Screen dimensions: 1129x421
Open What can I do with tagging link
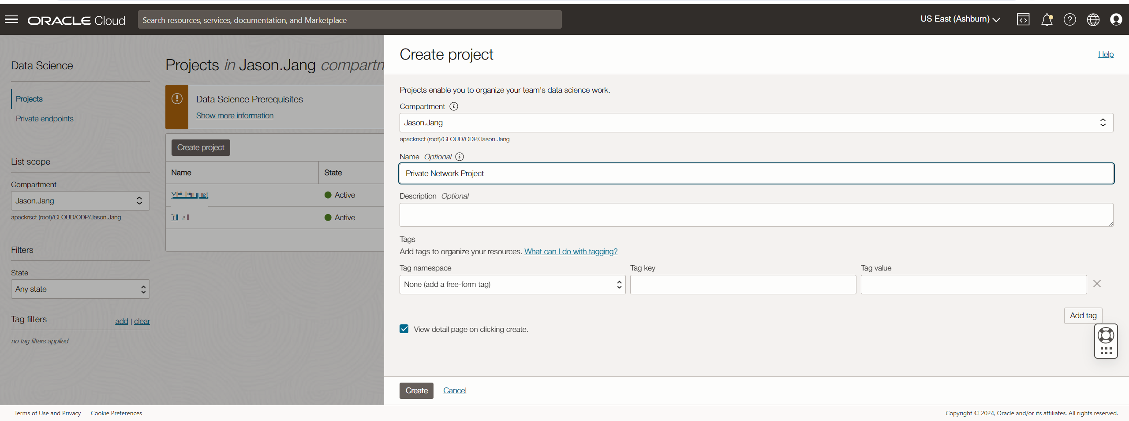pyautogui.click(x=571, y=252)
